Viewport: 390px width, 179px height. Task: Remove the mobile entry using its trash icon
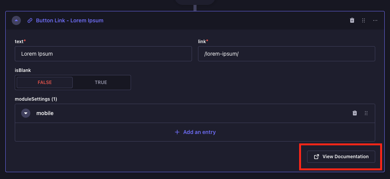point(355,113)
